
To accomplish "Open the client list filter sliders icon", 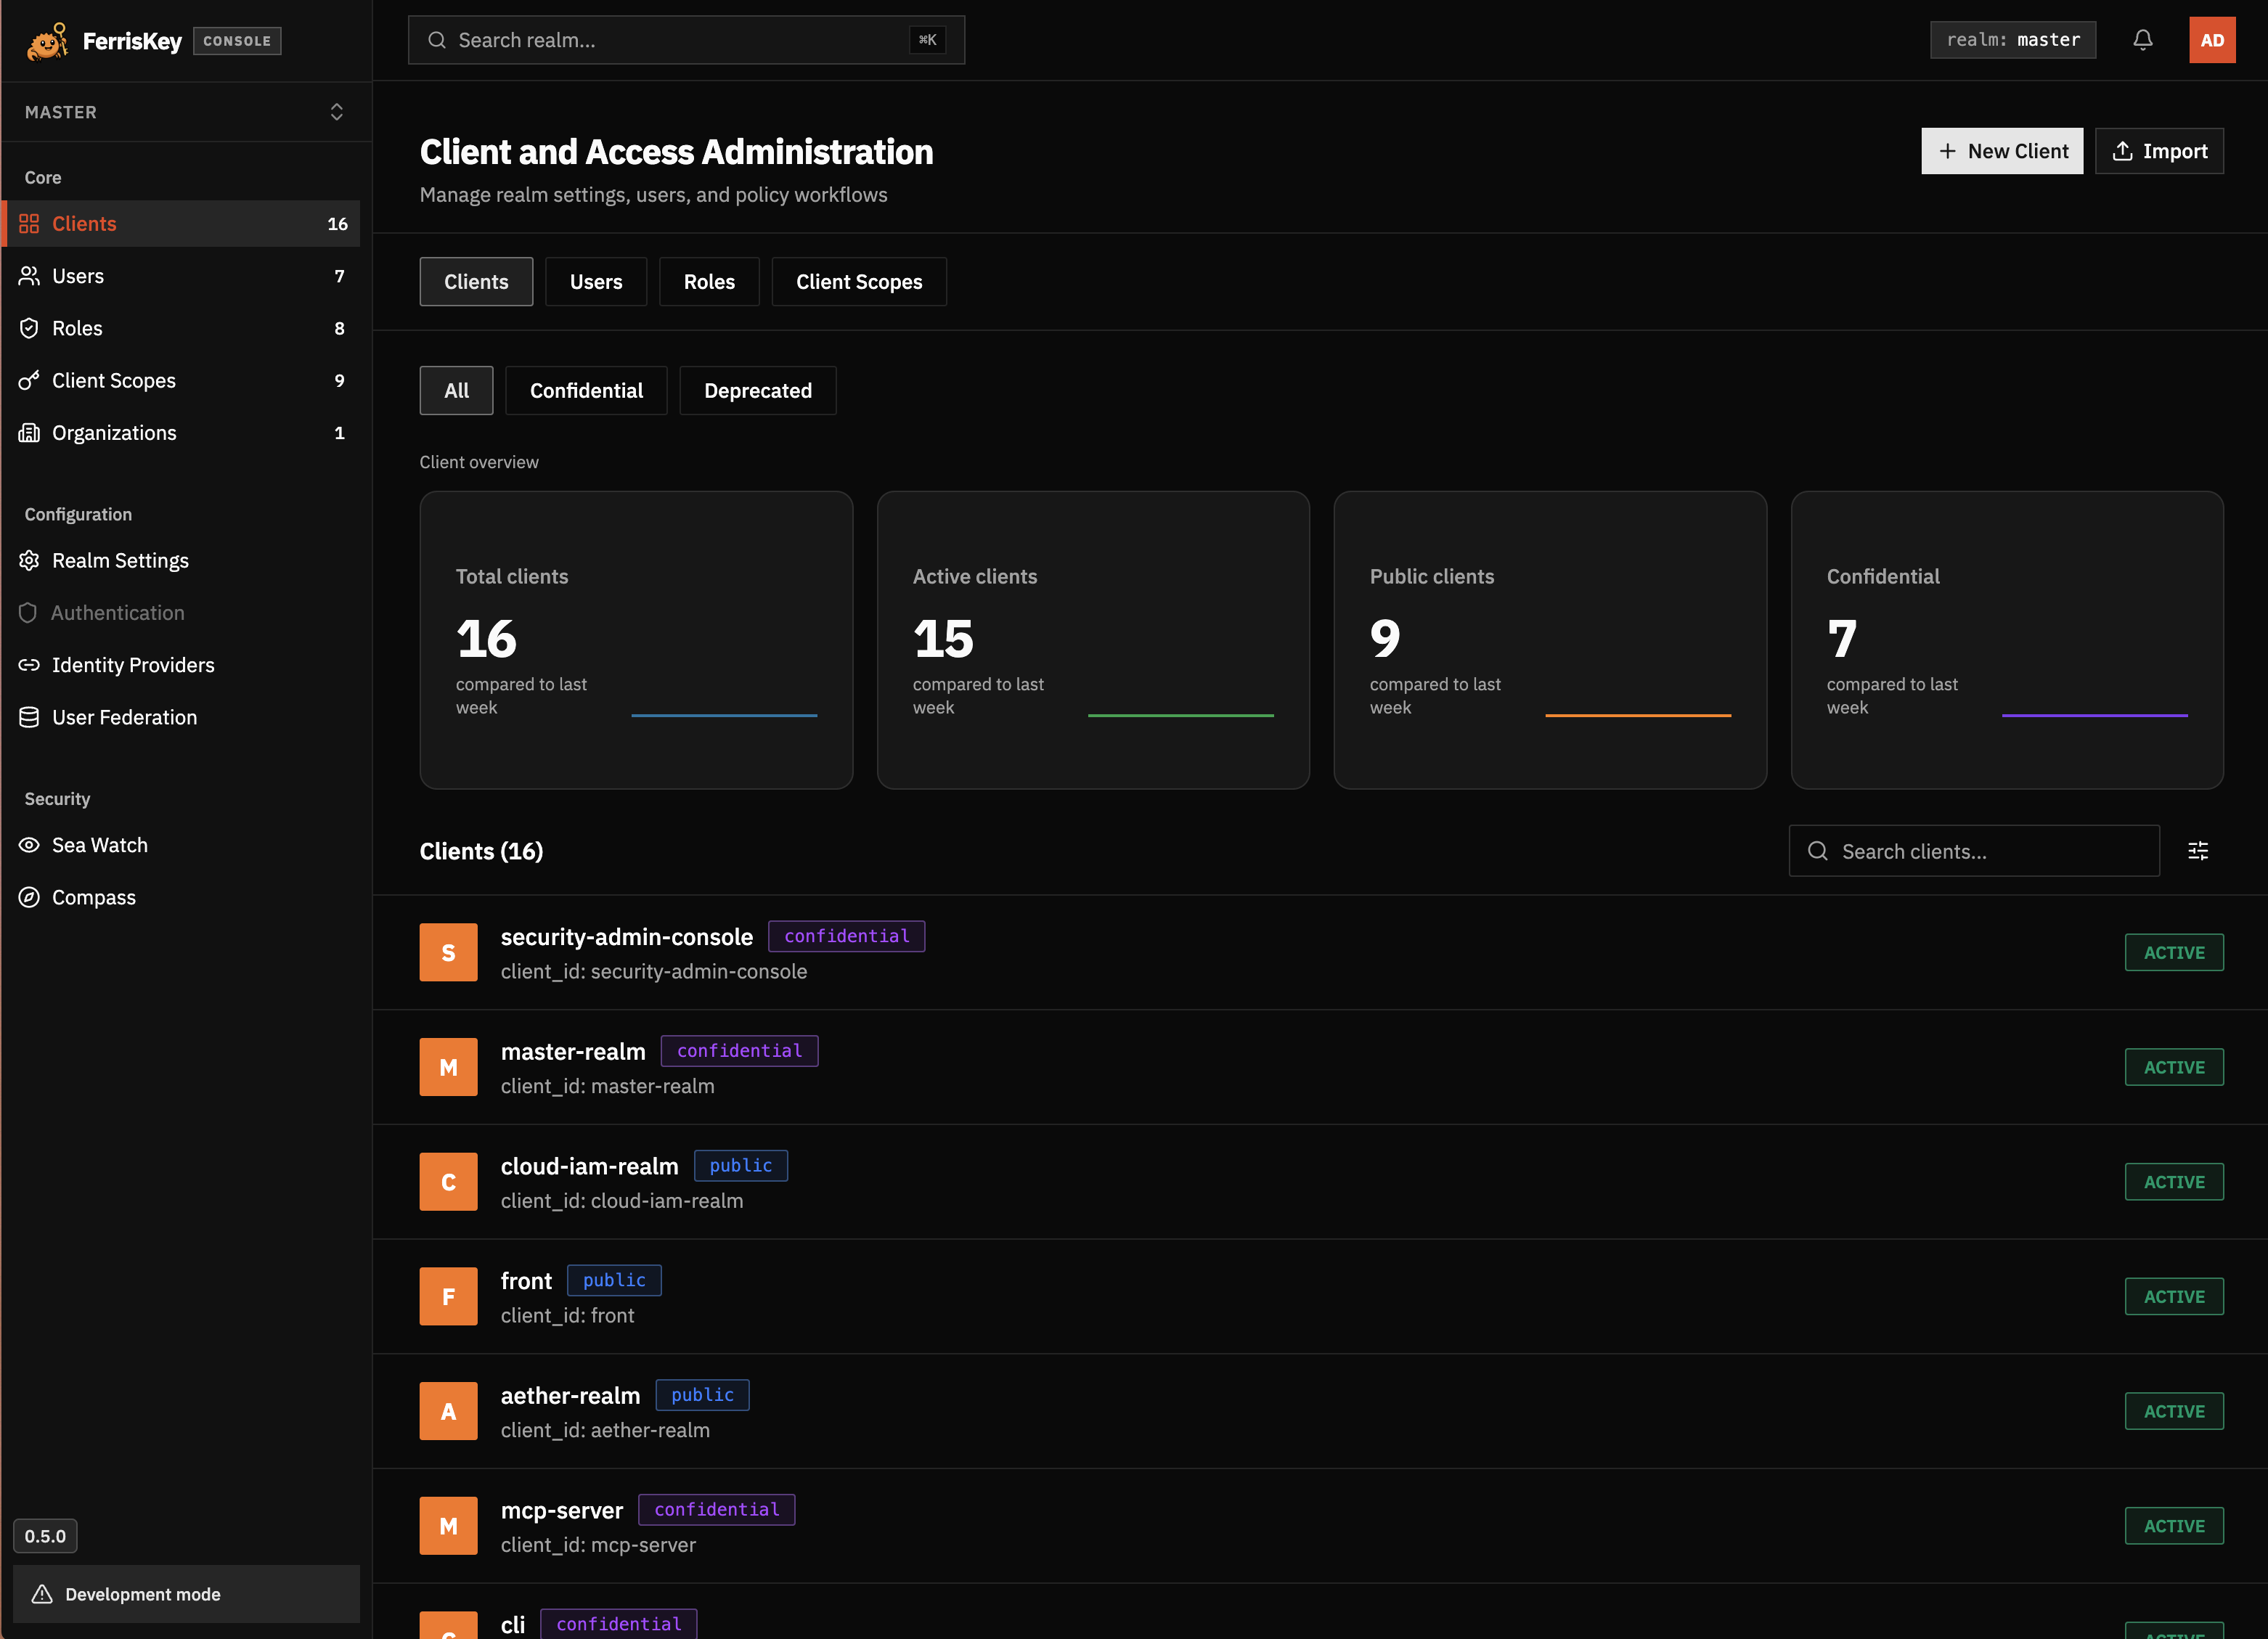I will pos(2198,851).
